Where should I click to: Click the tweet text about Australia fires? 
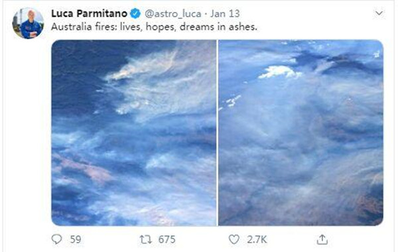(x=154, y=27)
